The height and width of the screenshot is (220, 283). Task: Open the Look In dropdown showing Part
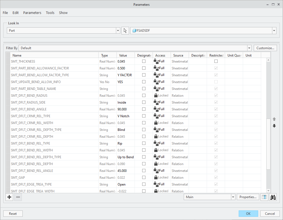(118, 30)
